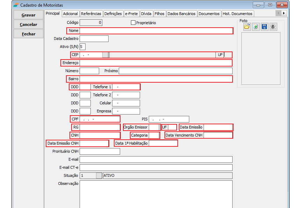
Task: Toggle the Proprietário checkbox
Action: click(133, 23)
